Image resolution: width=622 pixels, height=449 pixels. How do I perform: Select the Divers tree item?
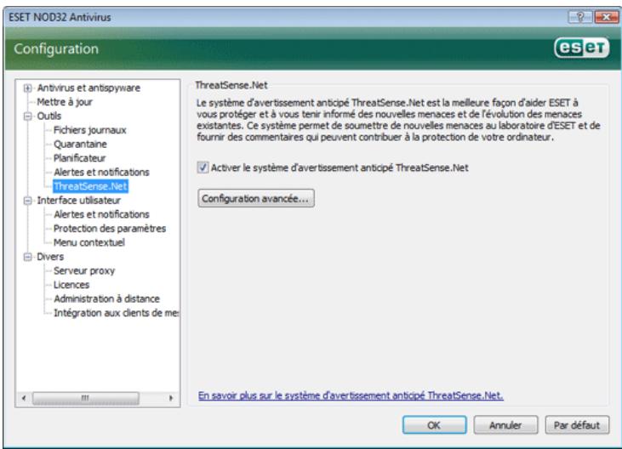click(x=50, y=257)
